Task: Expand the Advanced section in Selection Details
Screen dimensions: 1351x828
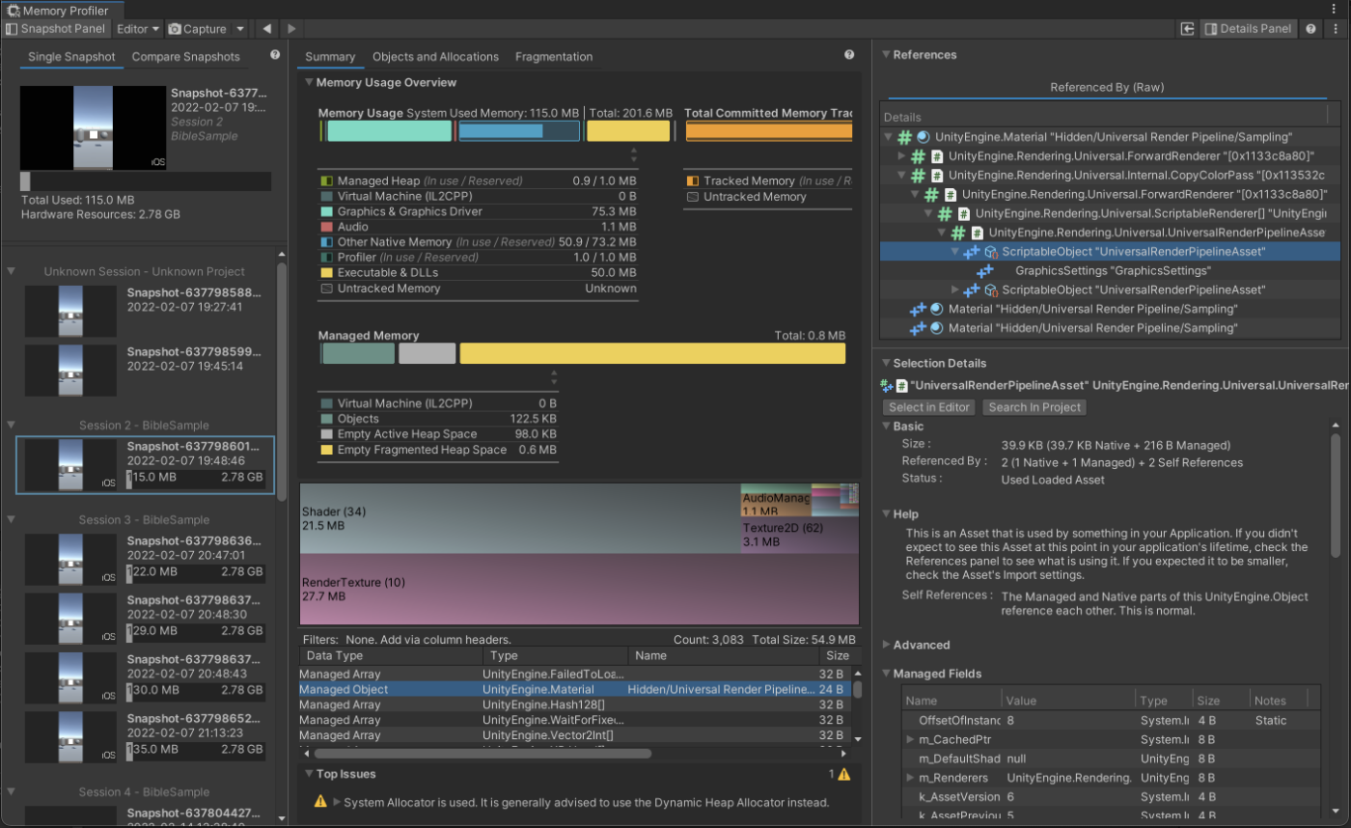Action: [888, 644]
